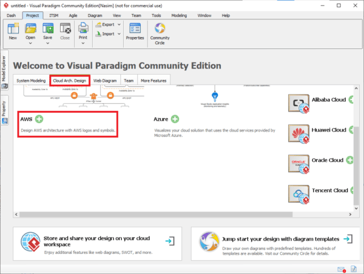Open the Team ribbon tab
This screenshot has height=274, width=364.
136,16
